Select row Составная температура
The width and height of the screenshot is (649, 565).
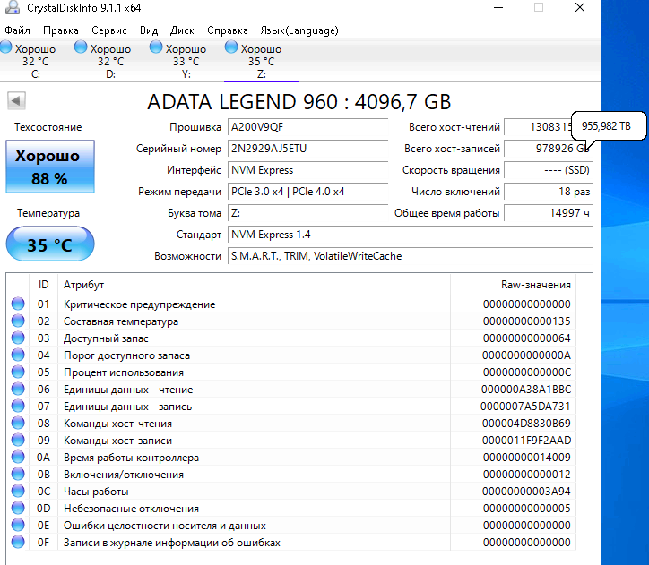[x=292, y=321]
